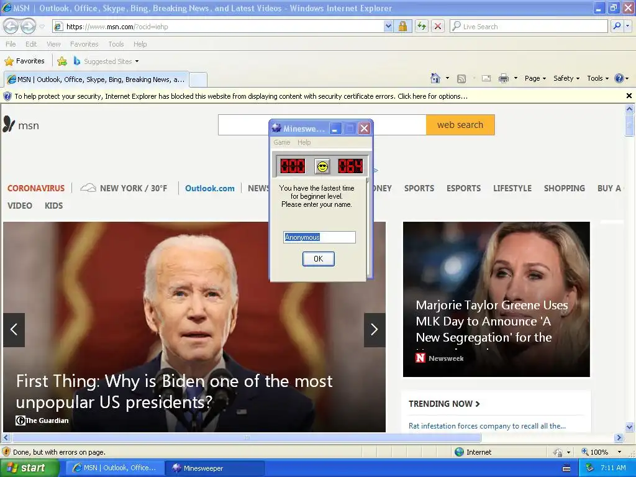
Task: Click the Print icon in command bar
Action: [x=503, y=78]
